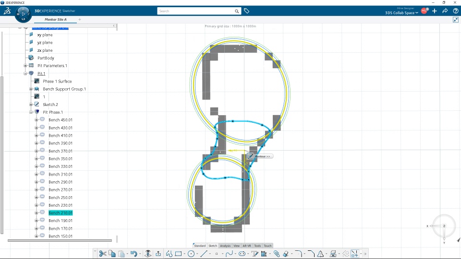
Task: Select the PartBody item
Action: [46, 58]
